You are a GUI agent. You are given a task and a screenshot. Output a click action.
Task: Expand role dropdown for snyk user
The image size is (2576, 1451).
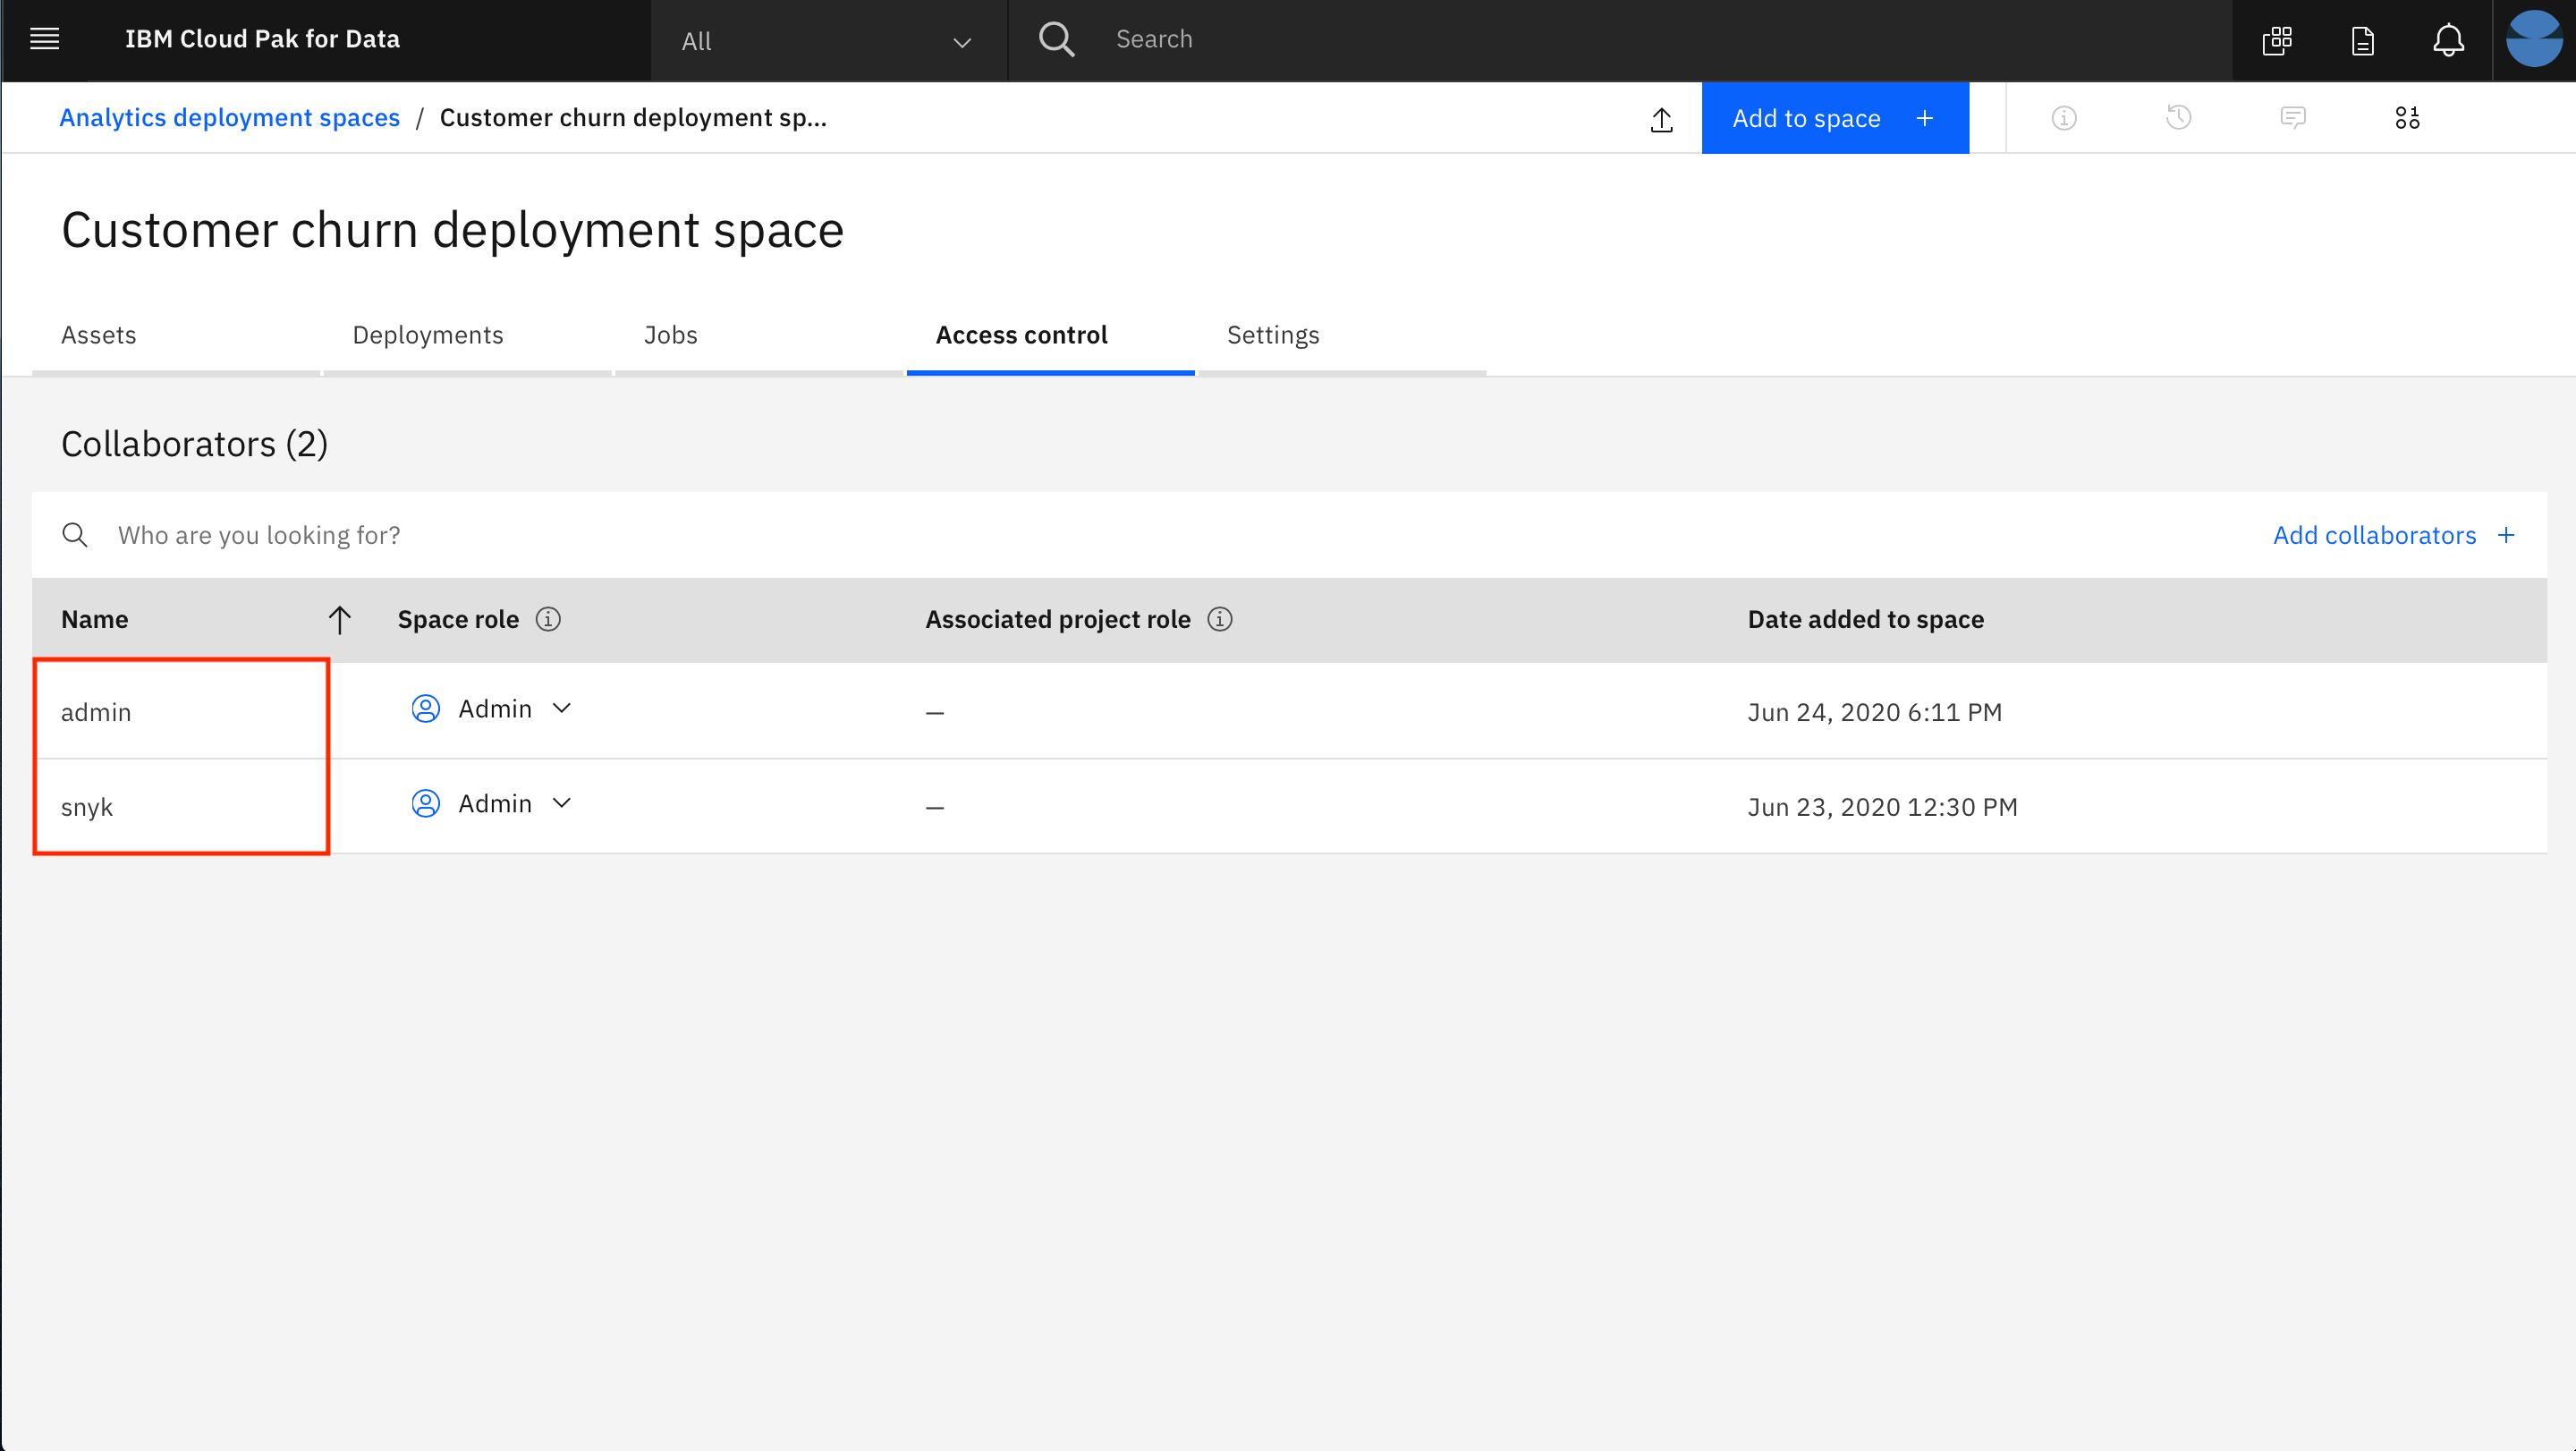coord(562,803)
